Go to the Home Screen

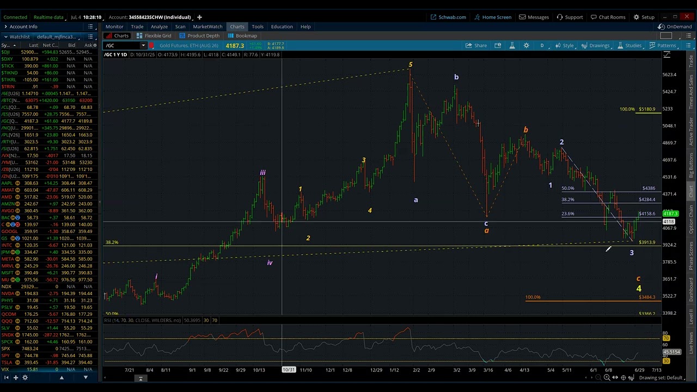(x=492, y=17)
